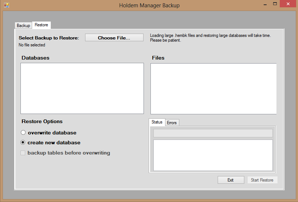Close the Holdem Manager Backup window
The width and height of the screenshot is (298, 202).
[x=288, y=4]
